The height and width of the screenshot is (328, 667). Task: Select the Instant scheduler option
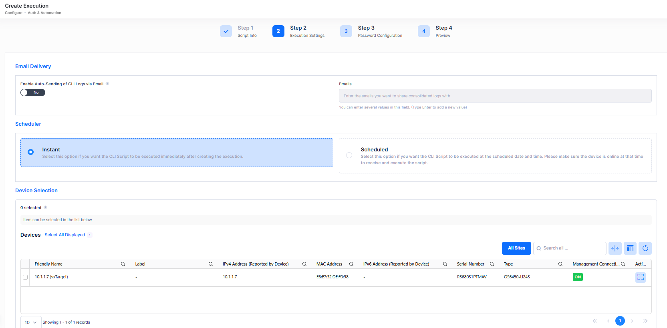point(177,153)
